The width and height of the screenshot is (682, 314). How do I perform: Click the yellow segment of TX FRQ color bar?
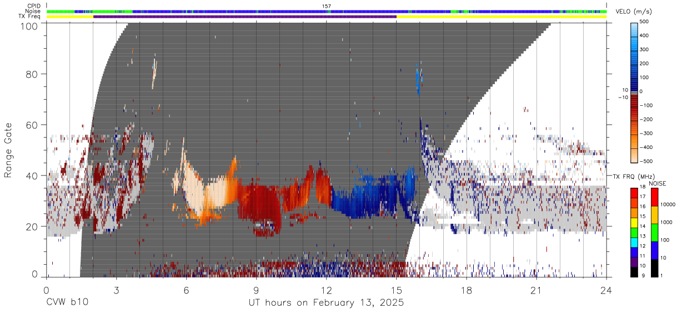pyautogui.click(x=634, y=223)
